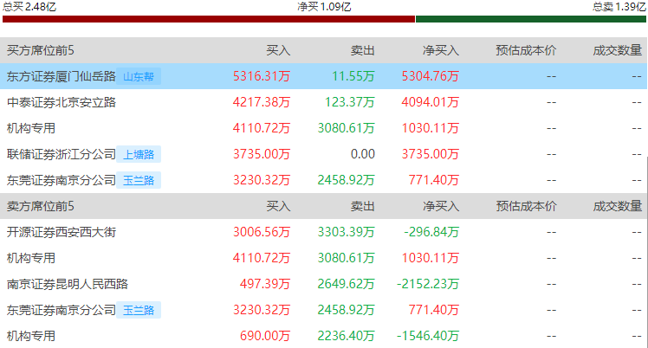Sort by 净买入 in the 买方席位前5 header
Screen dimensions: 648x348
pos(441,50)
